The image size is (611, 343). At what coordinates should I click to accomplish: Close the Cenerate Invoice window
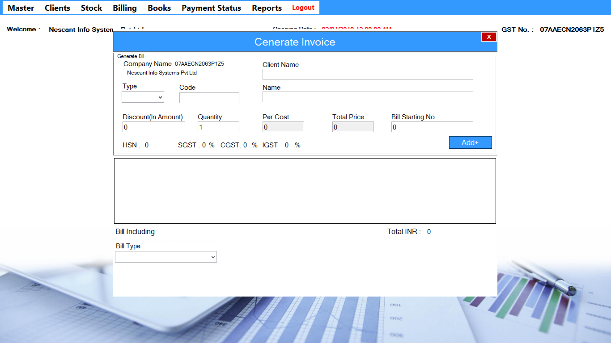488,37
